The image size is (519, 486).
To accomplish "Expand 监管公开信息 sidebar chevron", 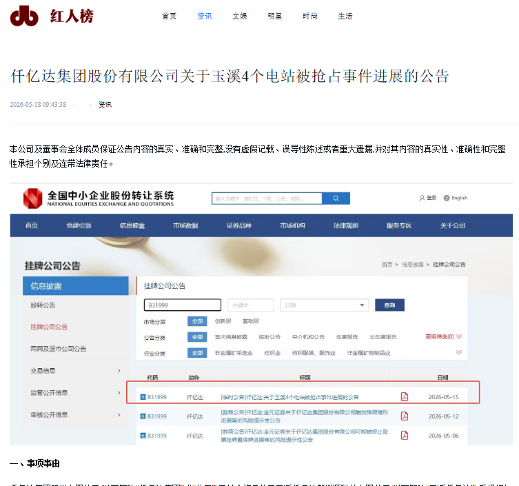I will tap(119, 393).
